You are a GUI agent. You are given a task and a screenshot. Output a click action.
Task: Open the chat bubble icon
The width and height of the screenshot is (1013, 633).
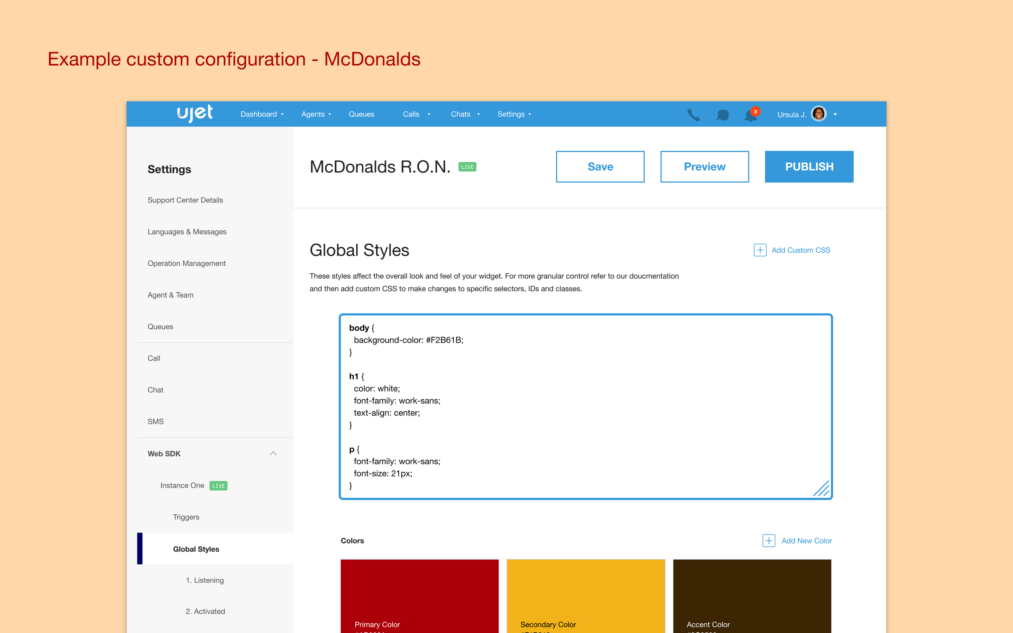pos(722,115)
